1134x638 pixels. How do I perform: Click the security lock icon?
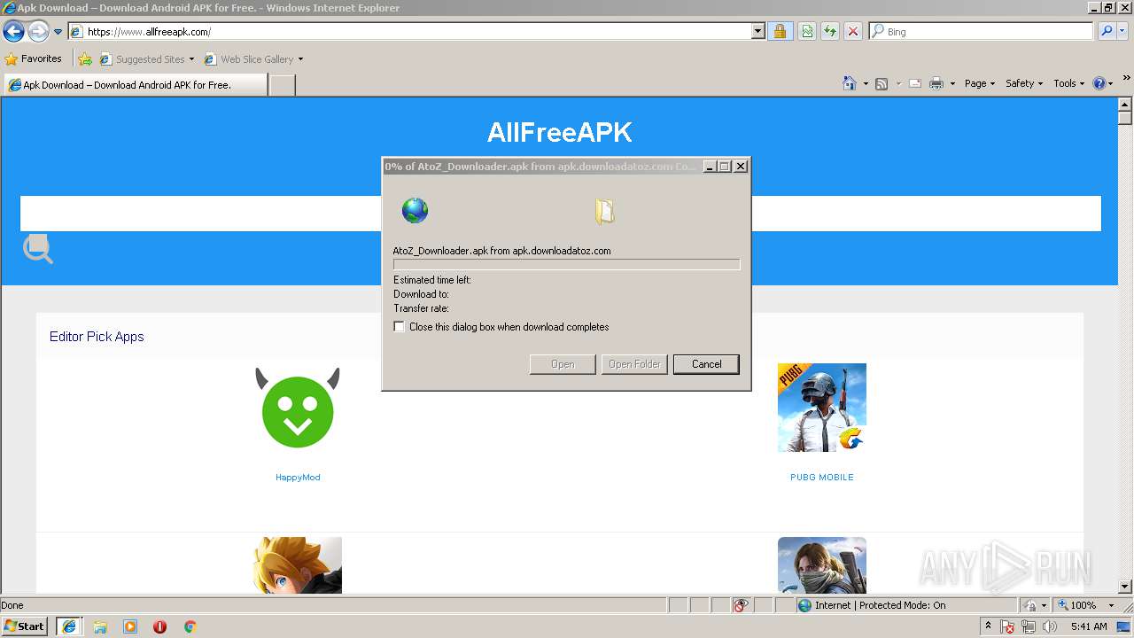coord(780,32)
